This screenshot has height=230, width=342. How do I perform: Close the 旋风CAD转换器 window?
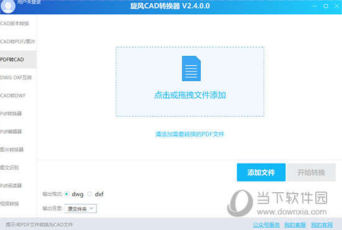coord(337,6)
